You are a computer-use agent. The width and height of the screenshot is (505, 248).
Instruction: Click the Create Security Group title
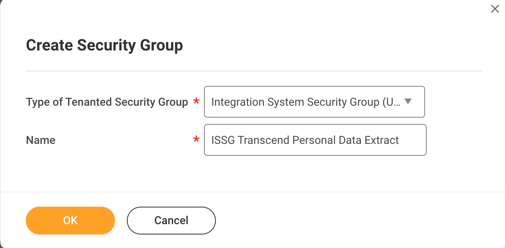click(105, 45)
